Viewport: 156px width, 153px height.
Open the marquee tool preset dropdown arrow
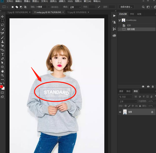[x=7, y=7]
